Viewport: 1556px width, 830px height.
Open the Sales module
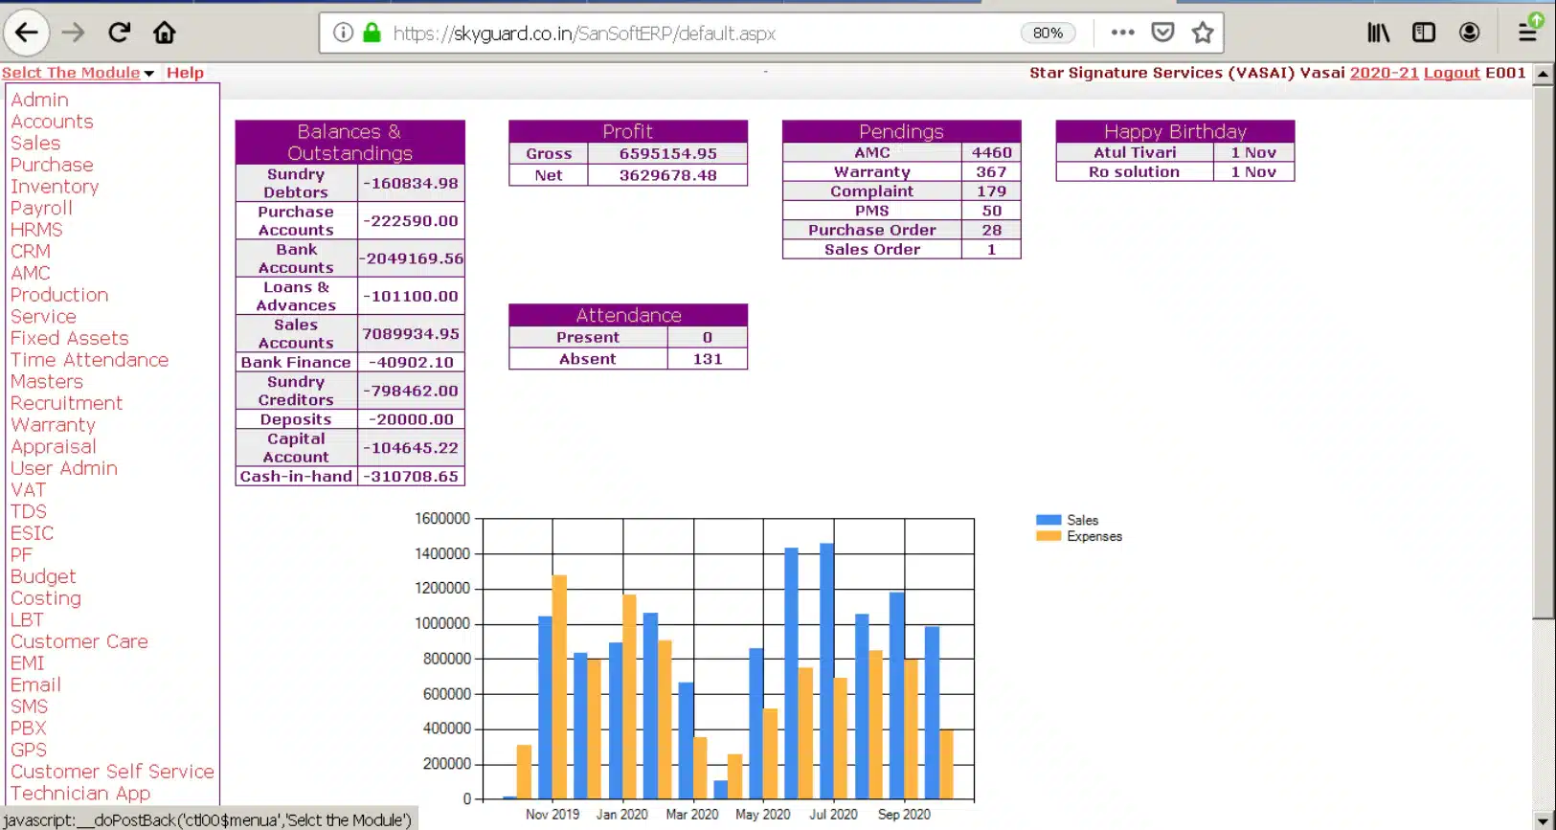pyautogui.click(x=35, y=143)
